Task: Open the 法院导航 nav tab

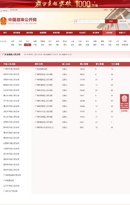Action: tap(109, 33)
